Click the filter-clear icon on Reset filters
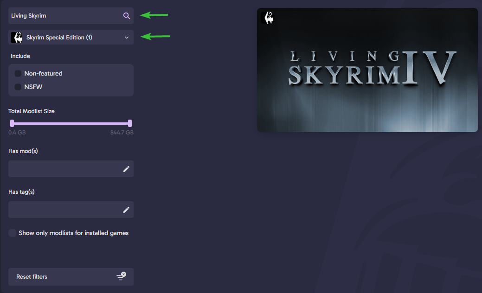This screenshot has height=293, width=482. [x=122, y=276]
